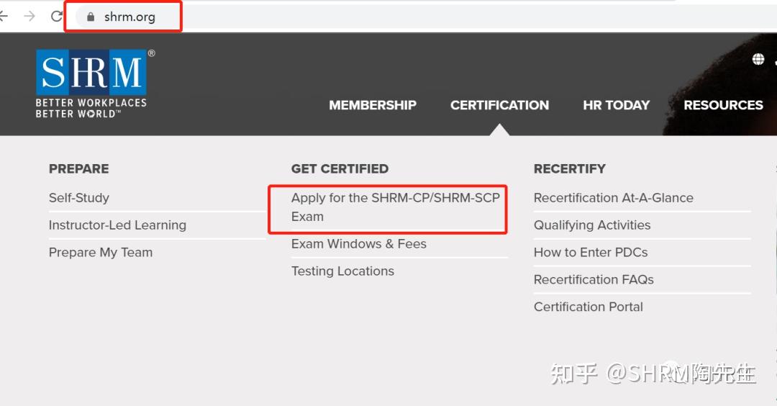Reload the page with refresh icon
This screenshot has height=406, width=777.
pyautogui.click(x=56, y=16)
